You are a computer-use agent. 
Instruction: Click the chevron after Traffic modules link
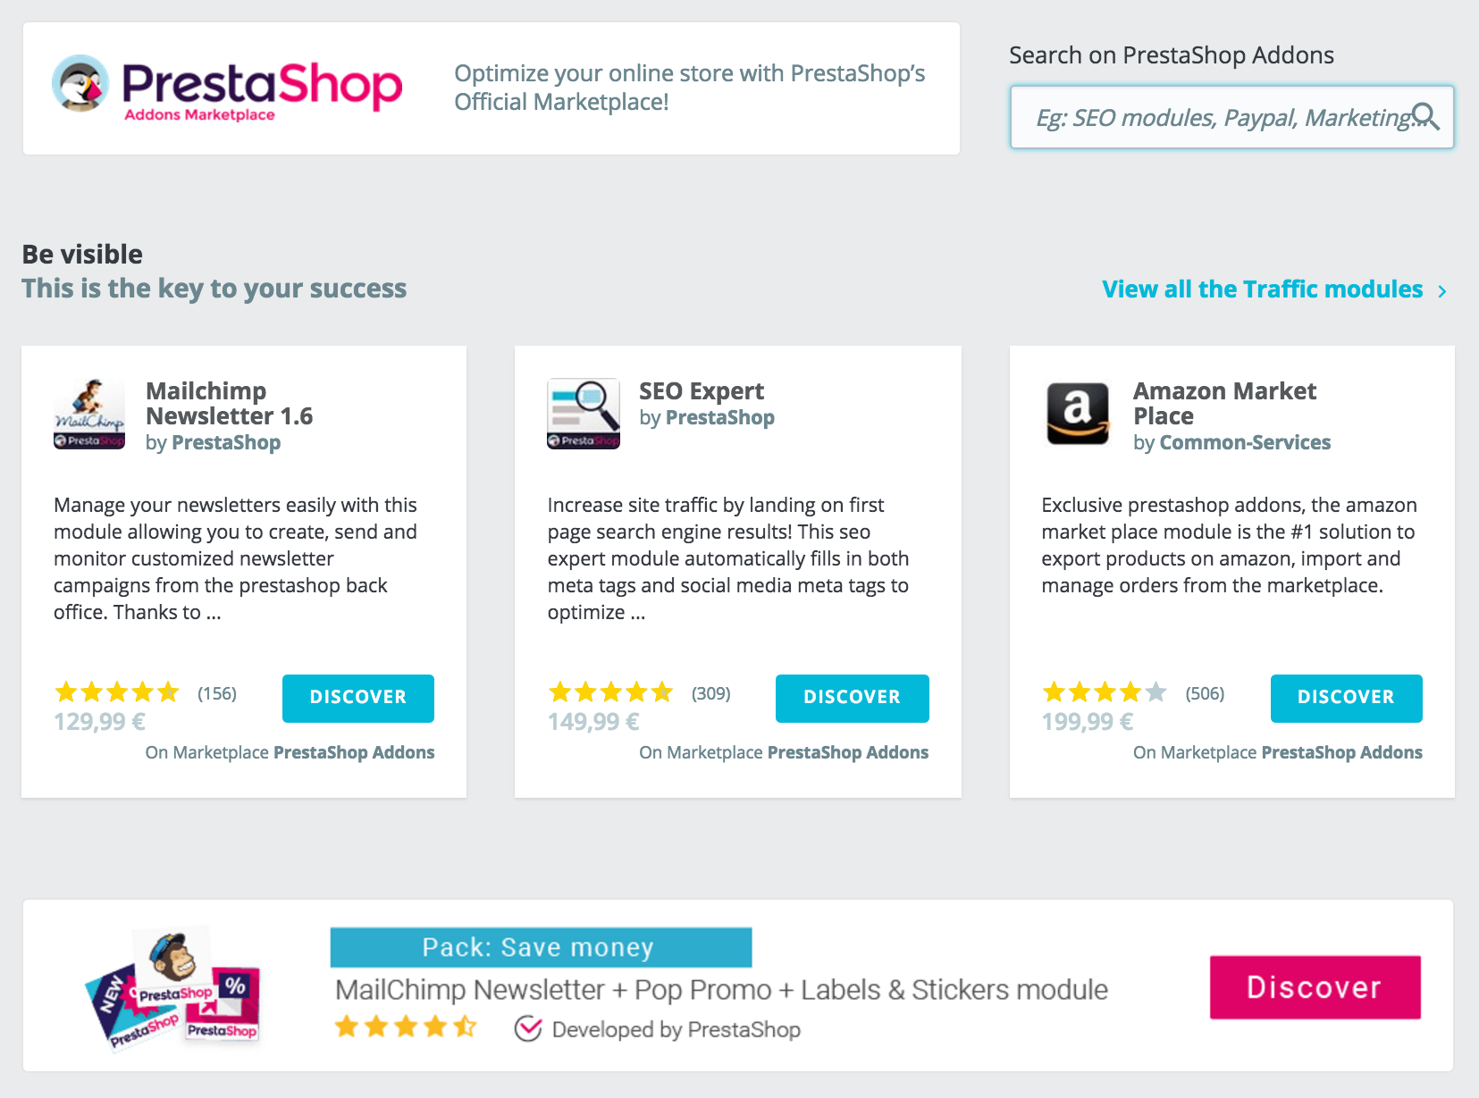(1441, 291)
